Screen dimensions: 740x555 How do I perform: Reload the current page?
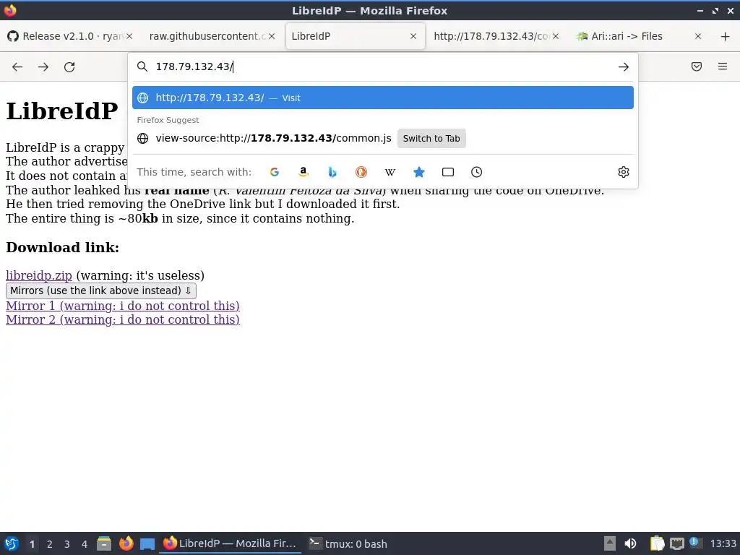tap(69, 67)
